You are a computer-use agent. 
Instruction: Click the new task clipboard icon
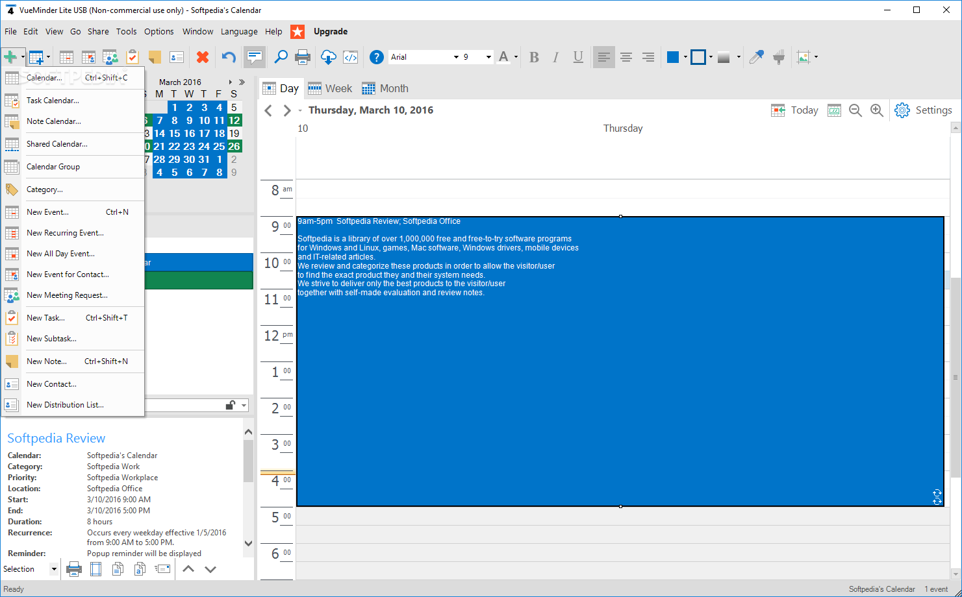click(133, 57)
